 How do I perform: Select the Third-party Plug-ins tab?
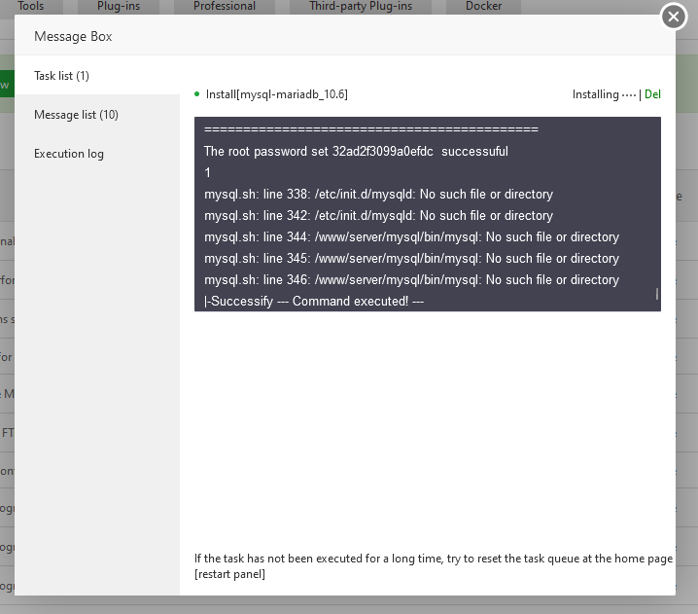[361, 7]
